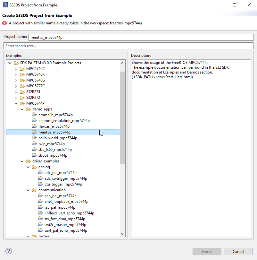The width and height of the screenshot is (257, 260).
Task: Click the S32DS application icon in title bar
Action: (x=5, y=5)
